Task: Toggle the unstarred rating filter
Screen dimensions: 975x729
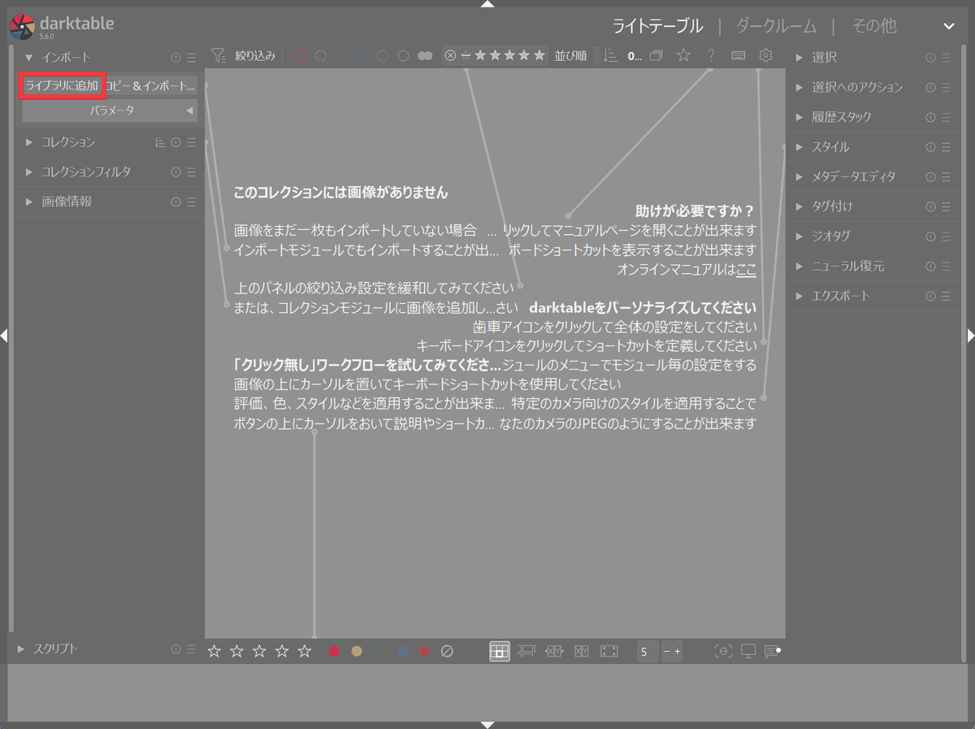Action: 466,56
